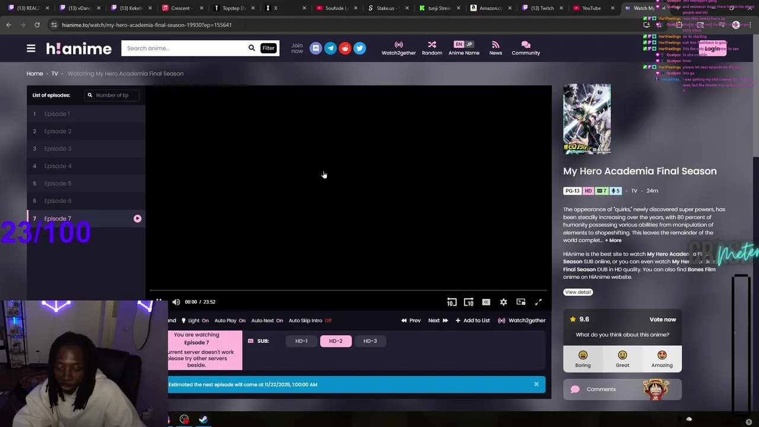759x427 pixels.
Task: Switch to the Topstep browser tab
Action: 234,8
